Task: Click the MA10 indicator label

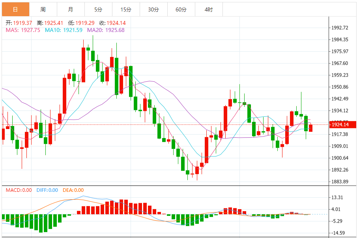Action: coord(64,30)
